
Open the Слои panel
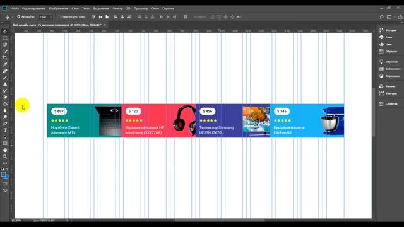(x=386, y=37)
